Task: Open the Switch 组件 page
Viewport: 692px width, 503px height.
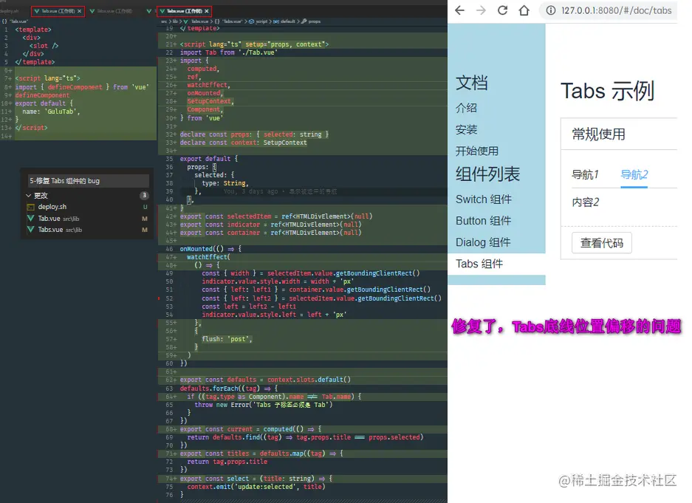Action: click(484, 199)
